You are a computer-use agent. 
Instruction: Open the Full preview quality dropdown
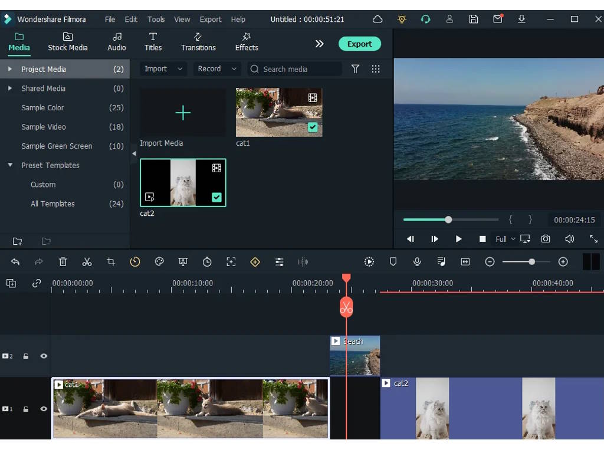[505, 239]
